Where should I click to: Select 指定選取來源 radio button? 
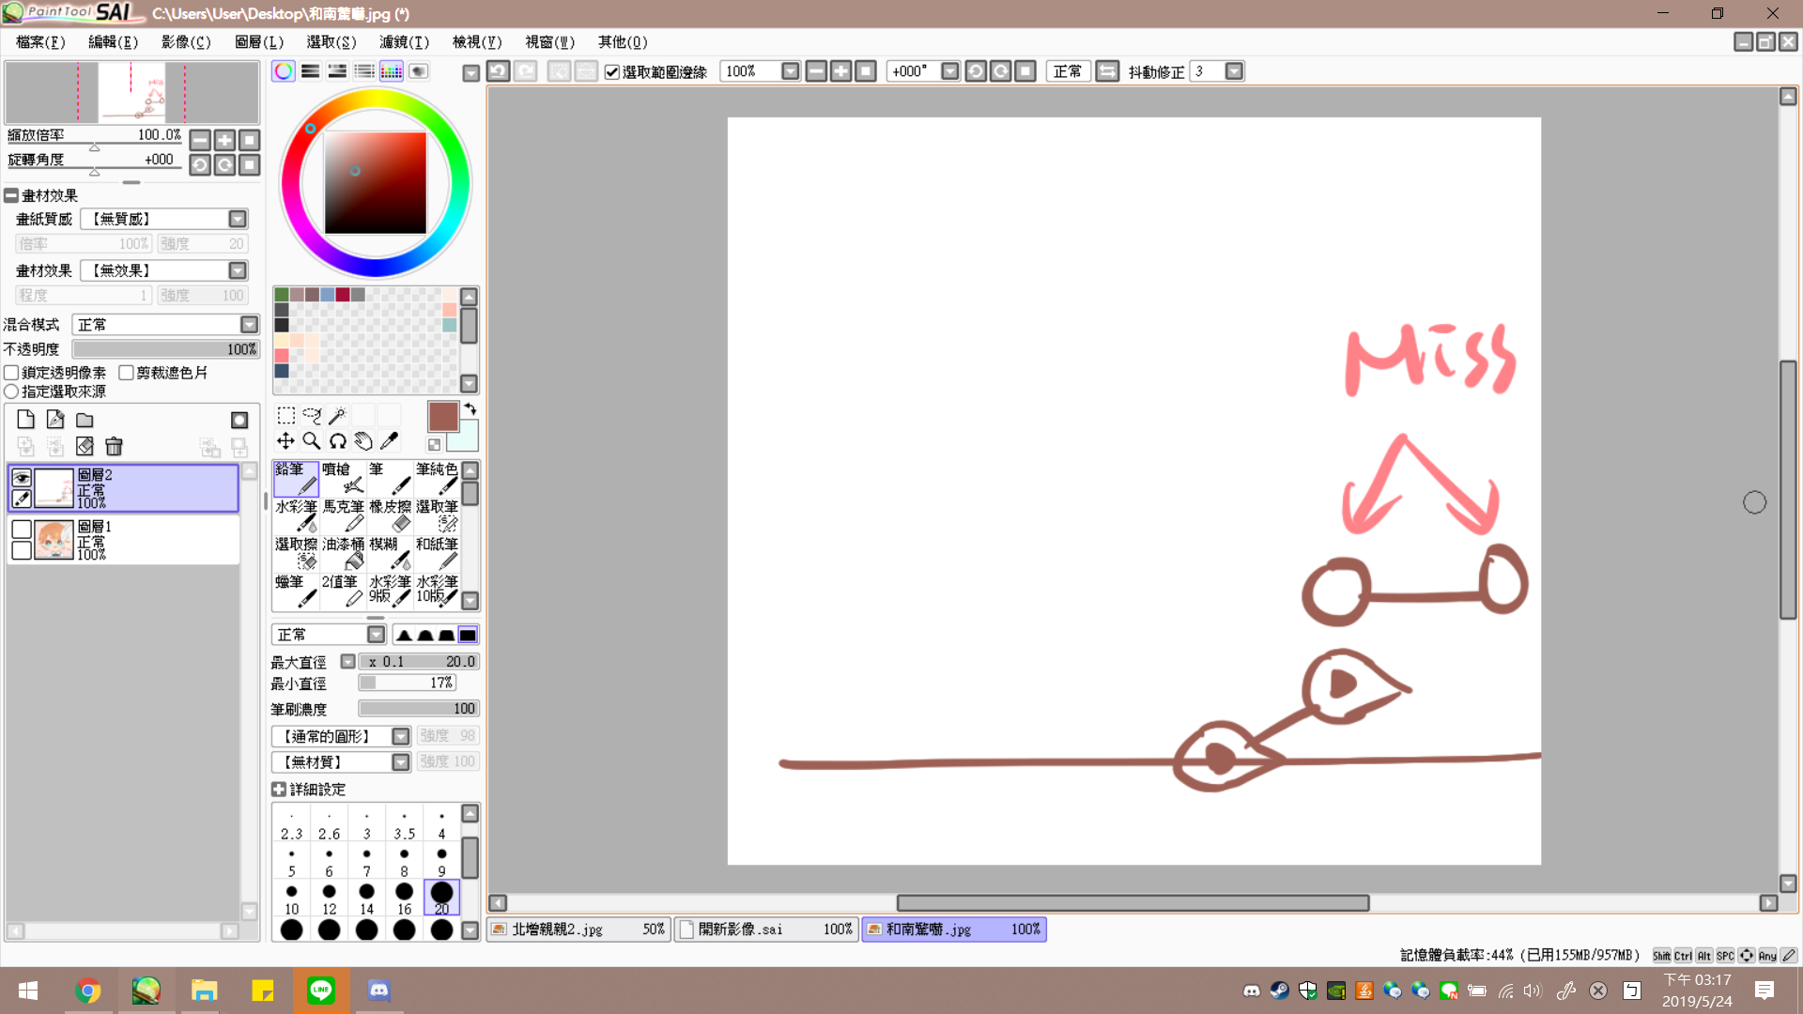tap(11, 392)
